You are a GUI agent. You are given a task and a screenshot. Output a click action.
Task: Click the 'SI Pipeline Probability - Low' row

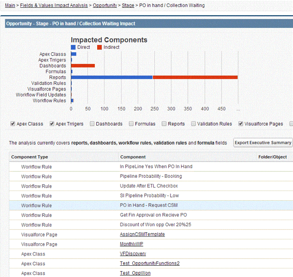pos(151,196)
